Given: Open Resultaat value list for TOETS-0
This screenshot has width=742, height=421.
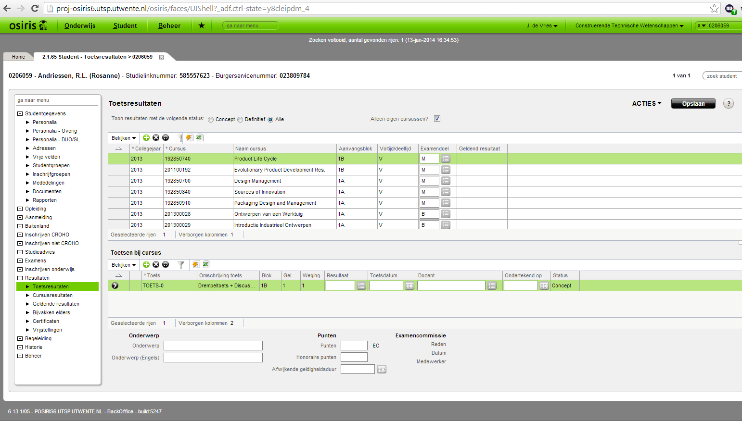Looking at the screenshot, I should (361, 285).
